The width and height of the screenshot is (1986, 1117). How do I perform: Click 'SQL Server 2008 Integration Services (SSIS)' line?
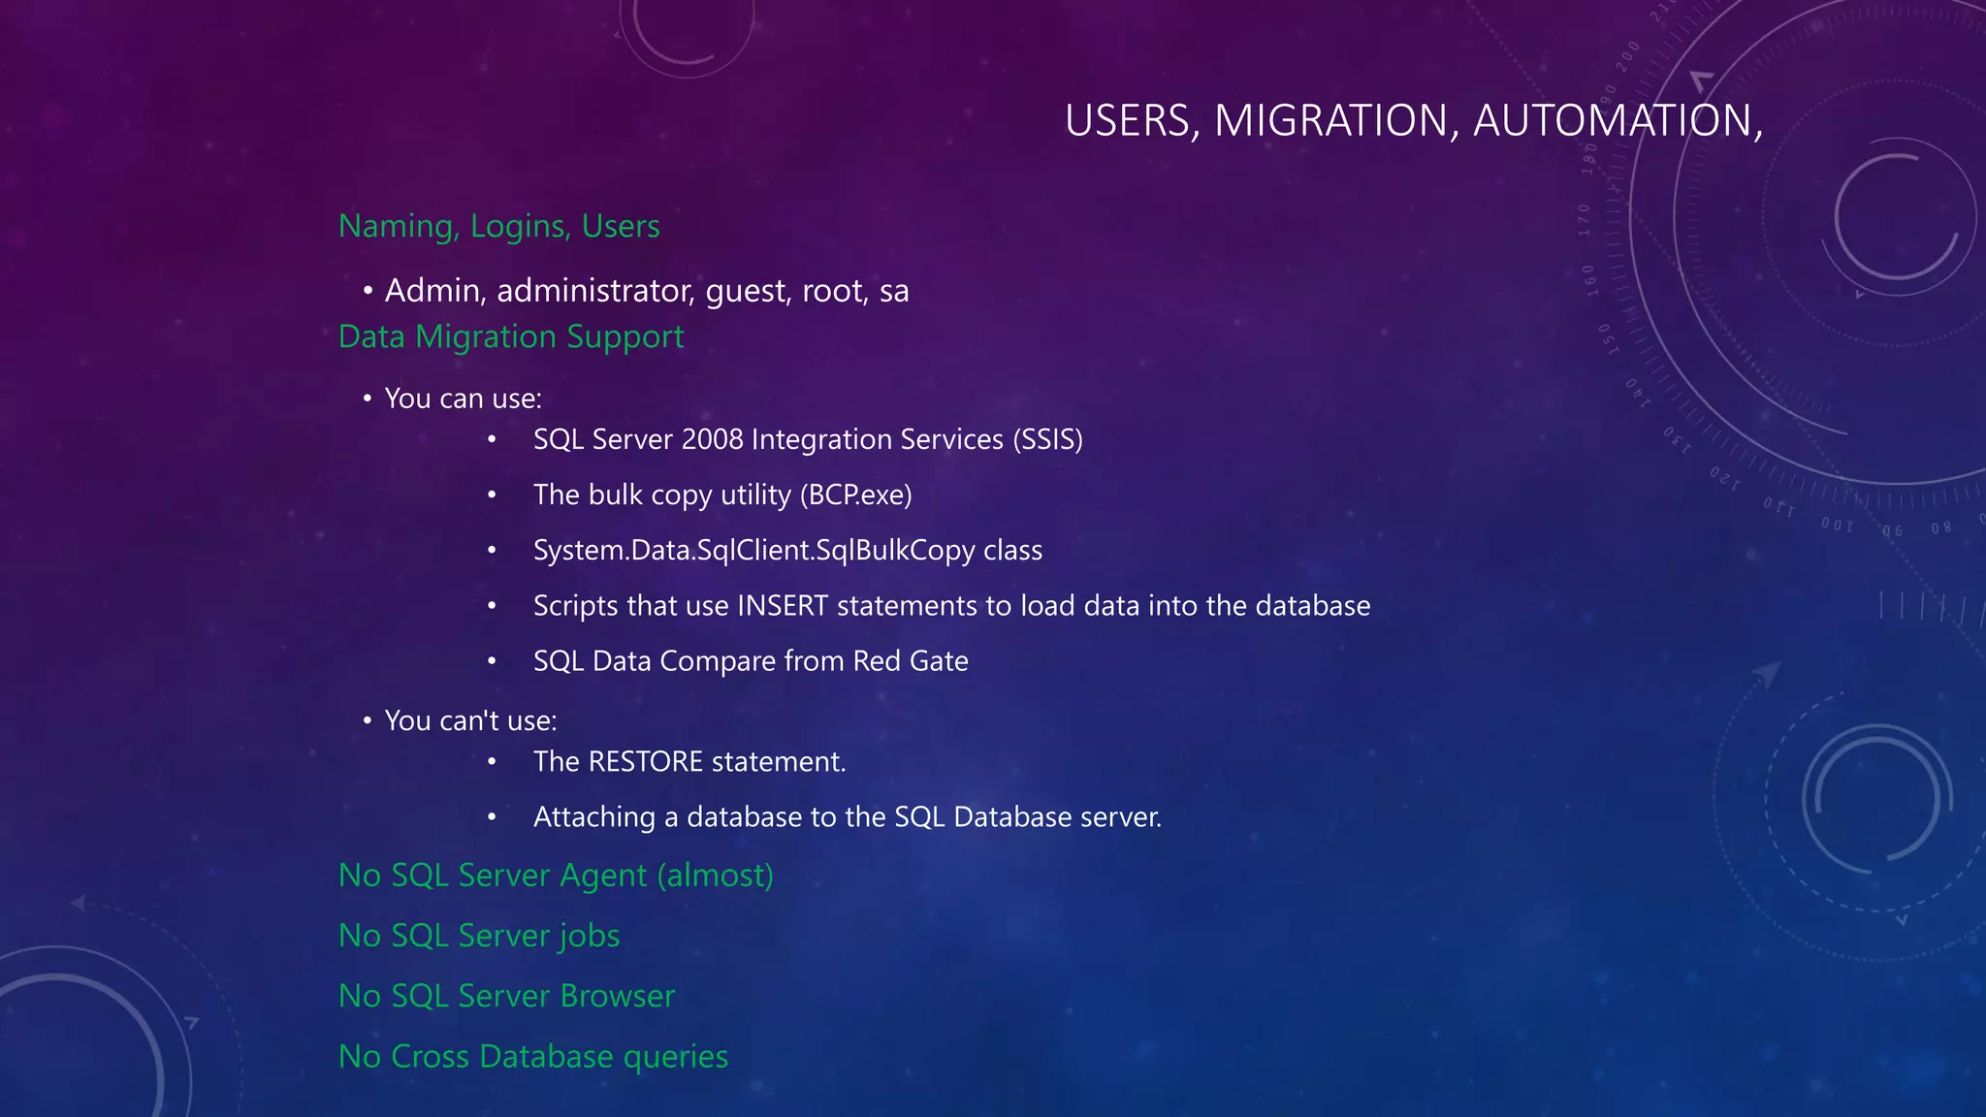coord(808,440)
